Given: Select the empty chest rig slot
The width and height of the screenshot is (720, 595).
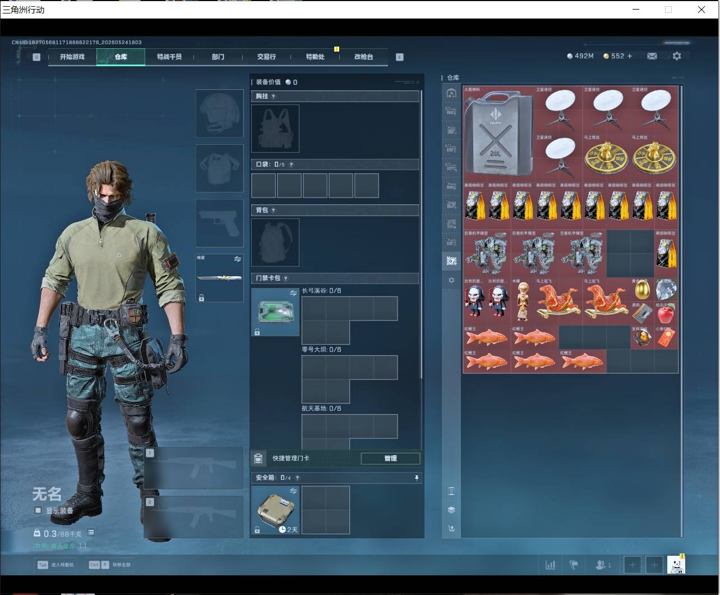Looking at the screenshot, I should (275, 129).
